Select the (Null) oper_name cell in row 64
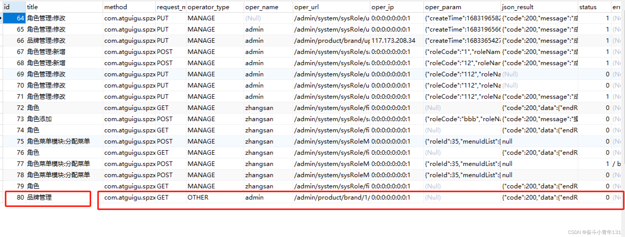Screen dimensions: 625x237 268,18
